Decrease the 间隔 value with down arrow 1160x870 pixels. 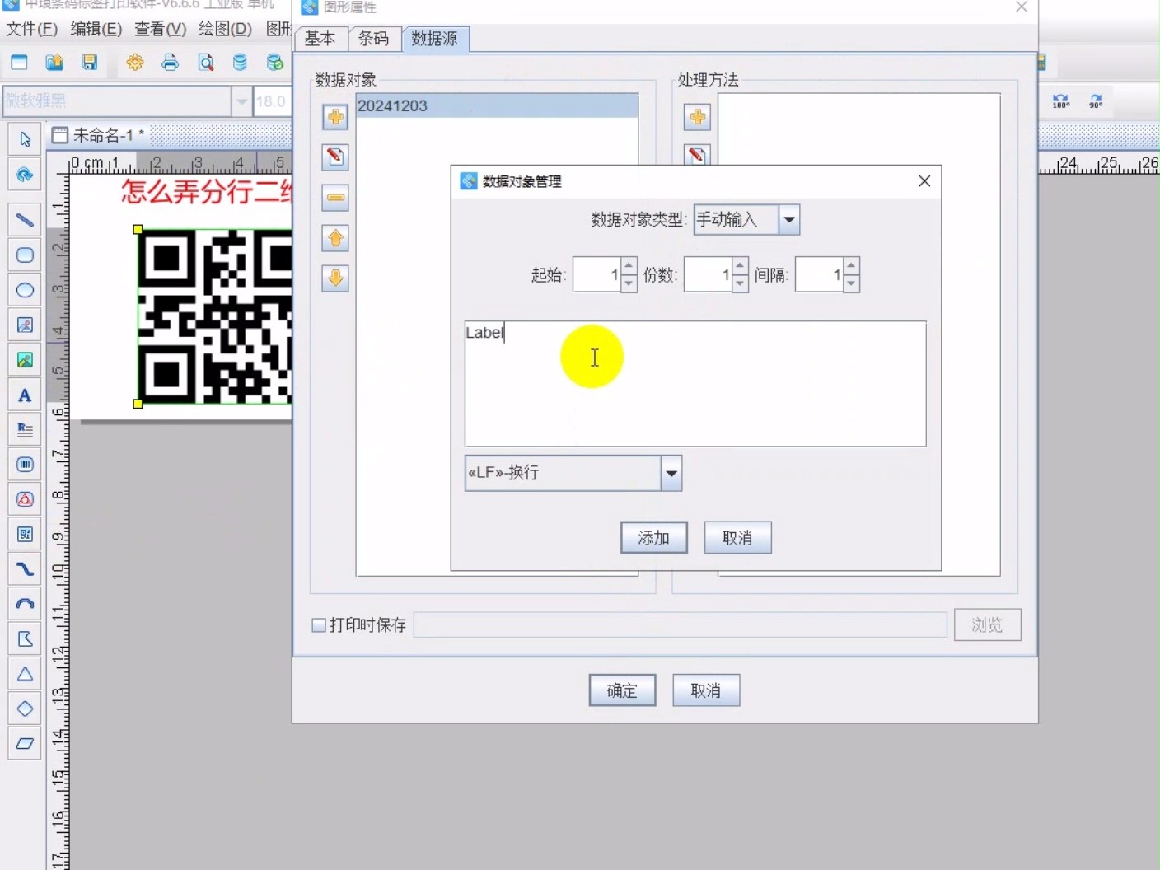[852, 283]
